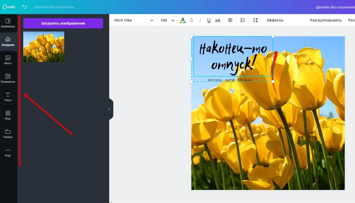Open the Hitch Hike font dropdown

point(134,20)
